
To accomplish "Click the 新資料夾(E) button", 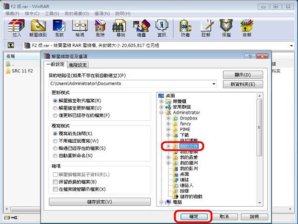I will 243,84.
